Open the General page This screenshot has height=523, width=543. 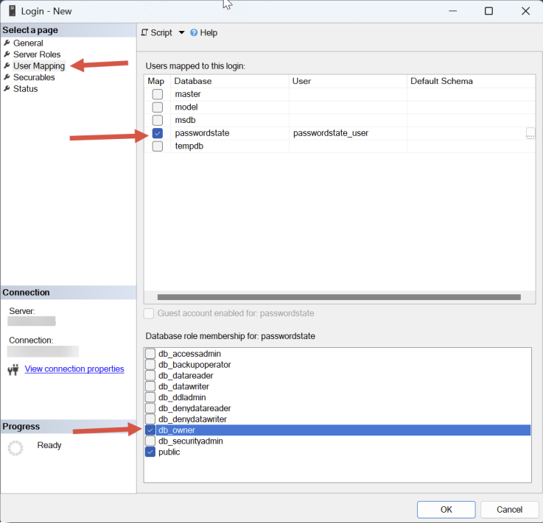28,43
